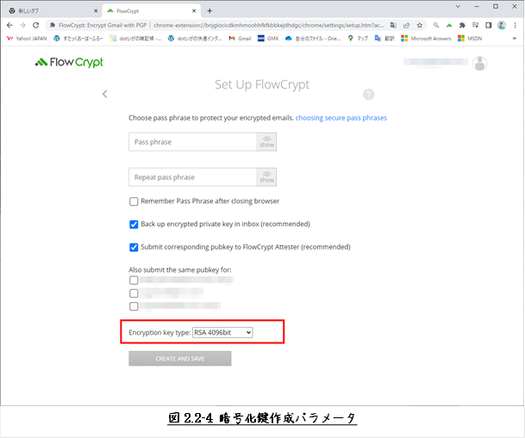525x438 pixels.
Task: Close the first browser tab
Action: coord(96,11)
